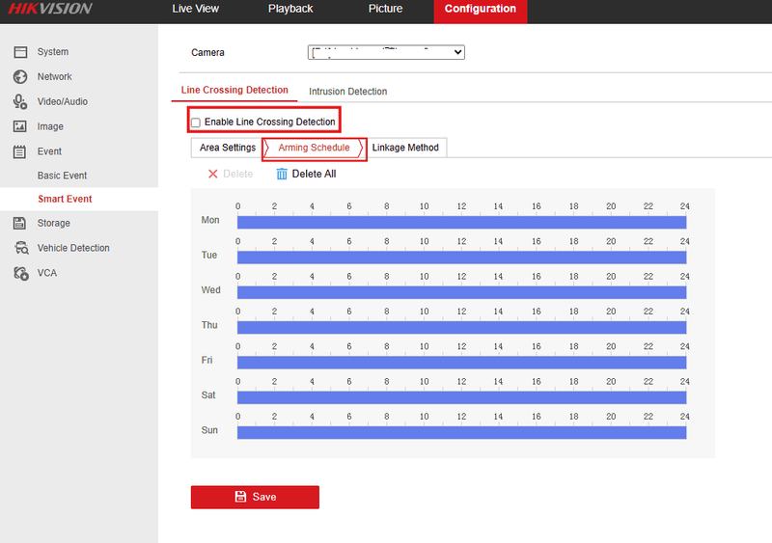Click the Saturday schedule bar
This screenshot has width=772, height=543.
[x=462, y=397]
